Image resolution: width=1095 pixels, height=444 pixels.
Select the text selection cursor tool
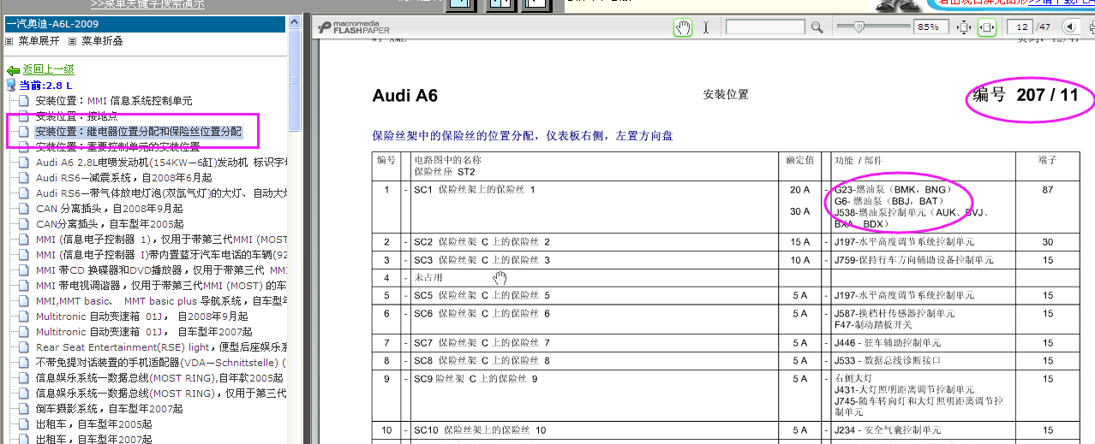(706, 27)
